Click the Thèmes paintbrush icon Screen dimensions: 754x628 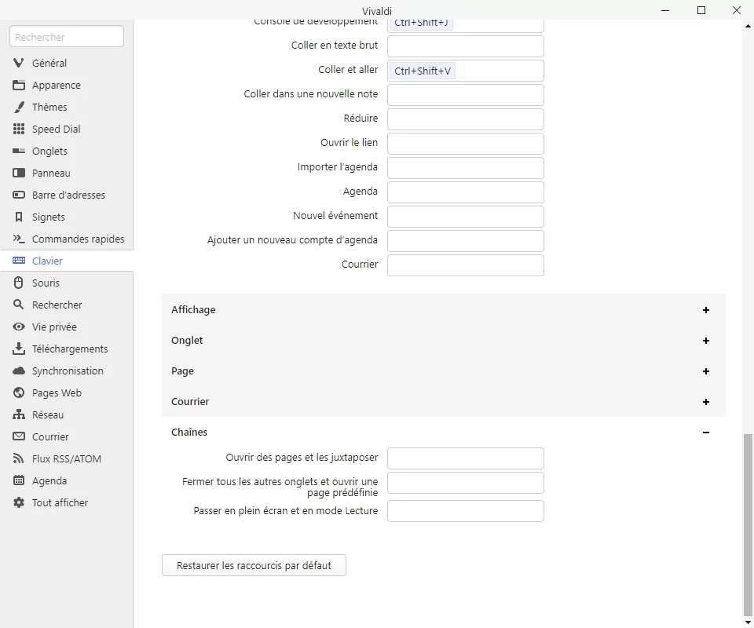(x=19, y=107)
